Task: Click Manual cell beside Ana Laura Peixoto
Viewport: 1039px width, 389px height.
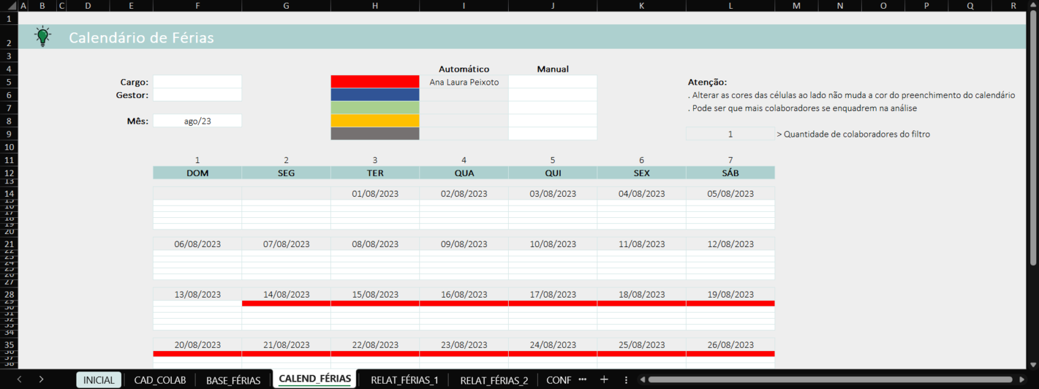Action: point(553,82)
